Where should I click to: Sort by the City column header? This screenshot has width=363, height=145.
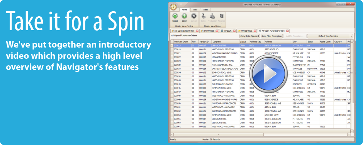coord(299,42)
